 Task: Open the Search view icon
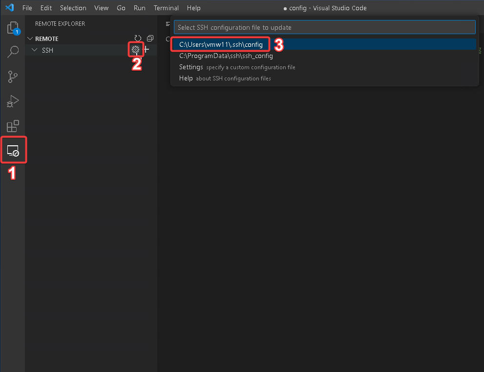13,52
